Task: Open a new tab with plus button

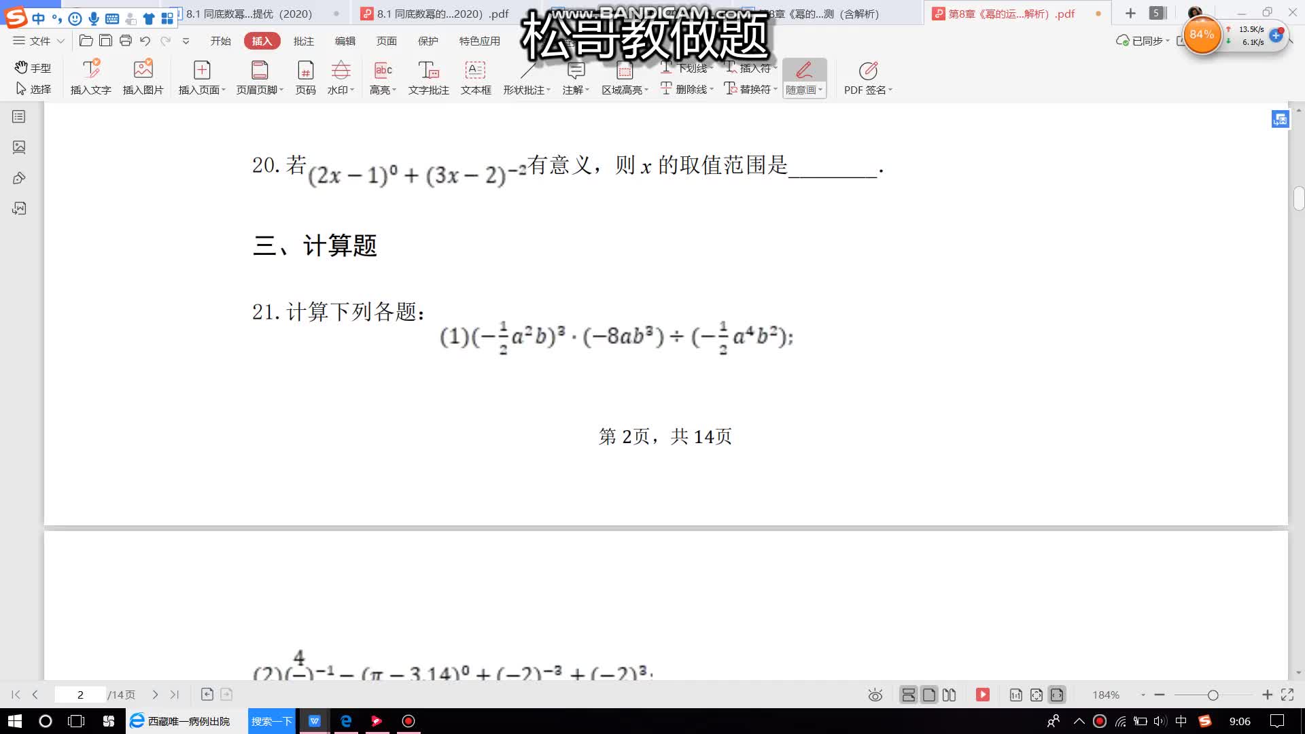Action: 1130,14
